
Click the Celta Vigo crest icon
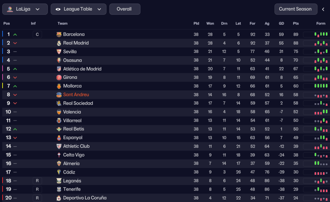tap(59, 155)
